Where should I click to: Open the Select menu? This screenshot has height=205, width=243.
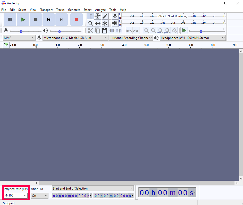pyautogui.click(x=22, y=10)
